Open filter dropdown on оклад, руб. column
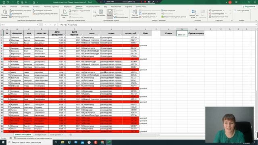This screenshot has height=145, width=258. click(x=138, y=35)
